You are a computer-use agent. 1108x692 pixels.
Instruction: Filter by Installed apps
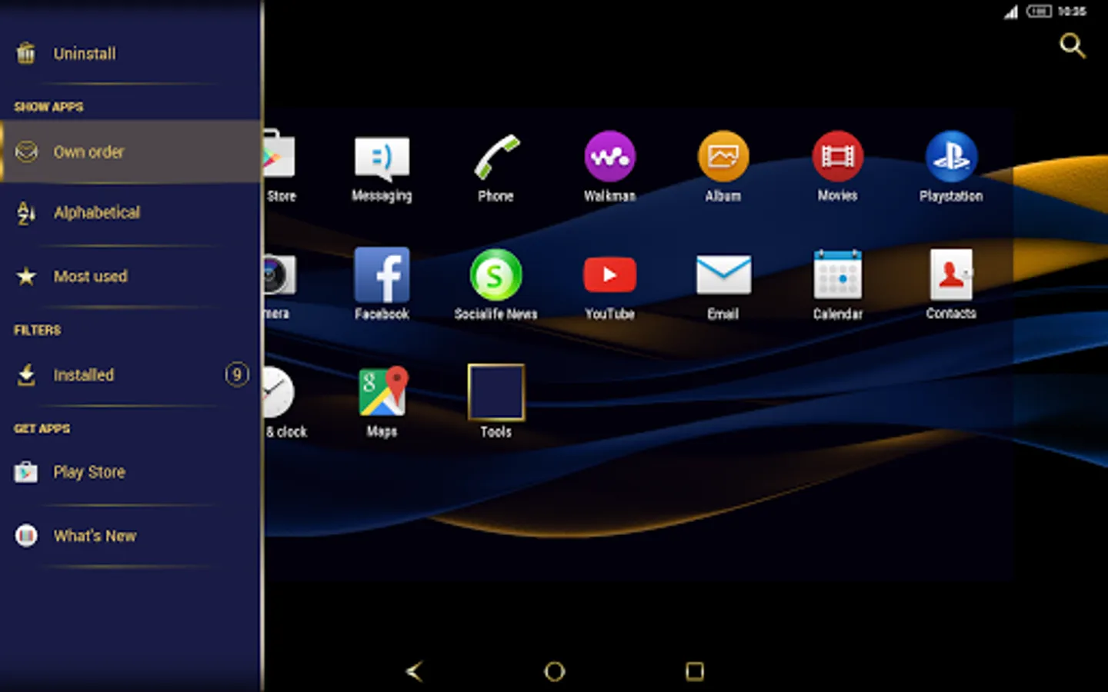point(129,375)
